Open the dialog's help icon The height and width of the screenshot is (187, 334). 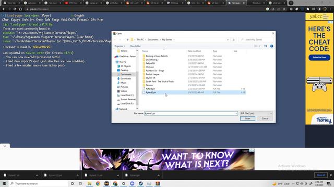[x=271, y=46]
